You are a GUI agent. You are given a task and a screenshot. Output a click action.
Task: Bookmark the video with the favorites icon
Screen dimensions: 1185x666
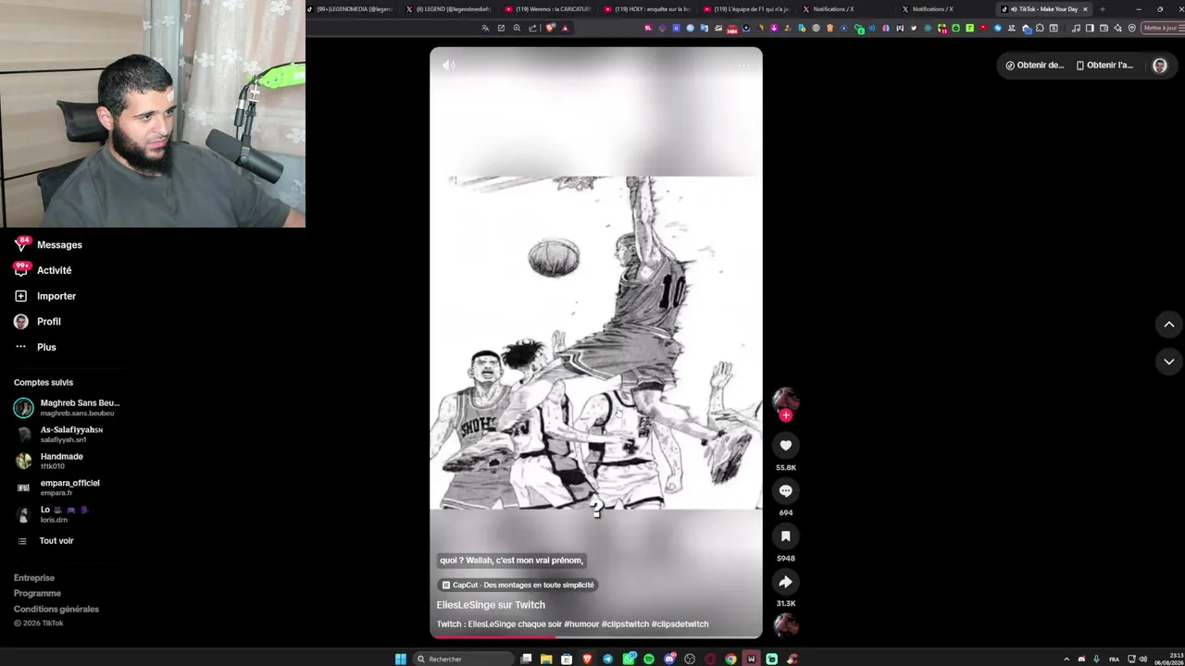point(785,536)
